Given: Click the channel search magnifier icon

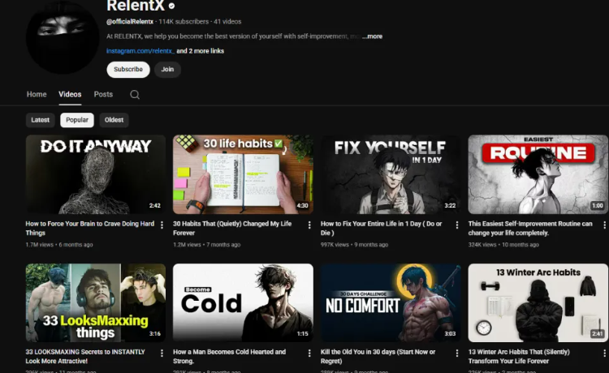Looking at the screenshot, I should 135,95.
